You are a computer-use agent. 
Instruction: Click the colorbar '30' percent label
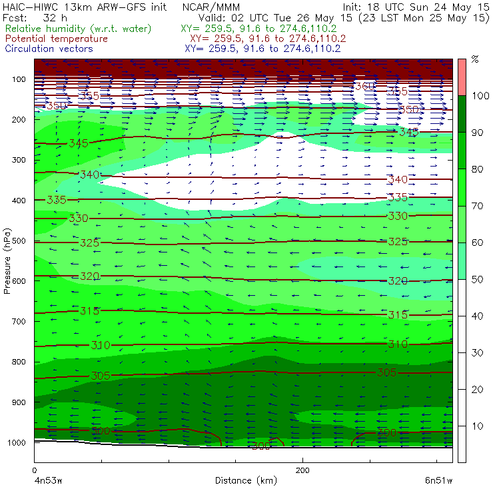(477, 353)
